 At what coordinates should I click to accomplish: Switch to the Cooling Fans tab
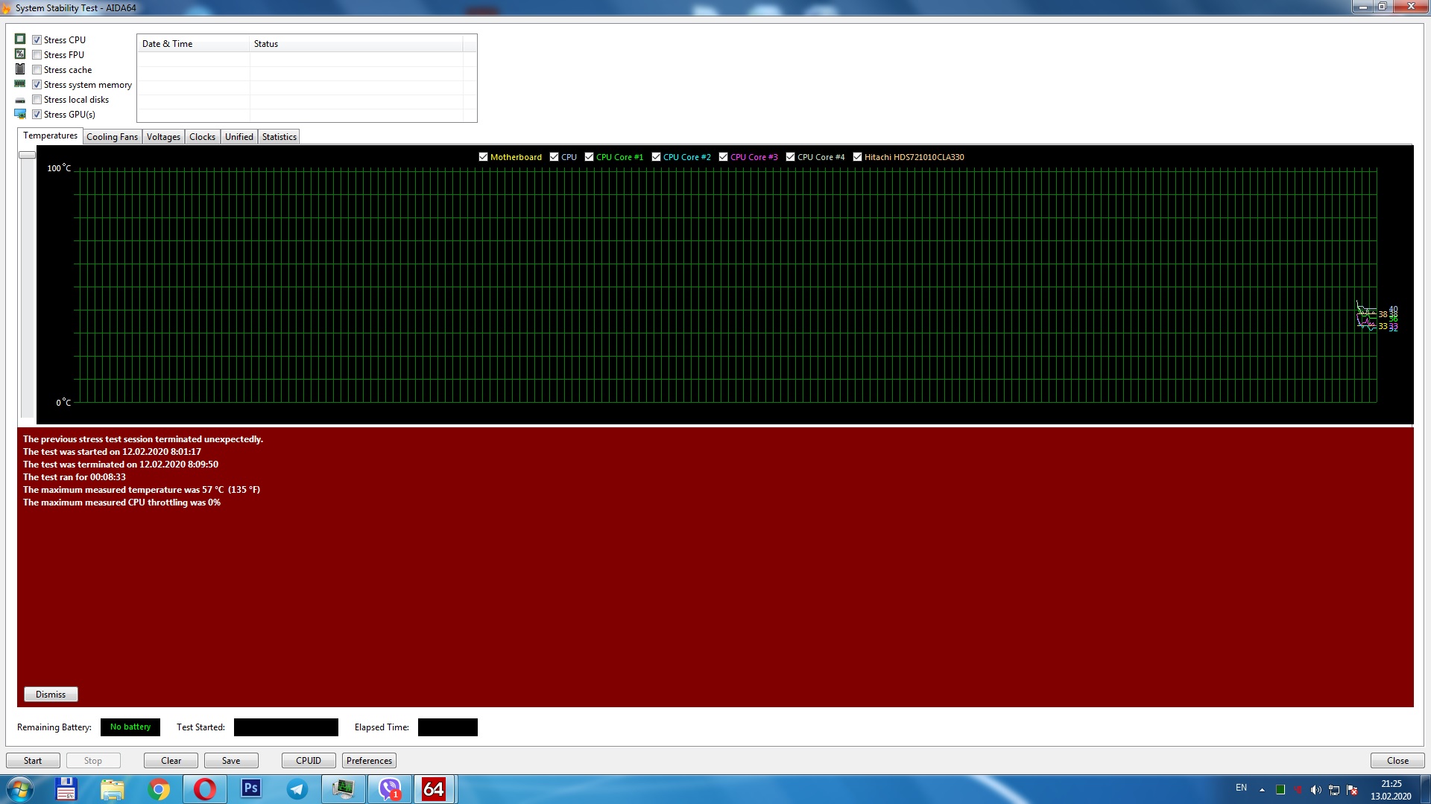pos(112,137)
